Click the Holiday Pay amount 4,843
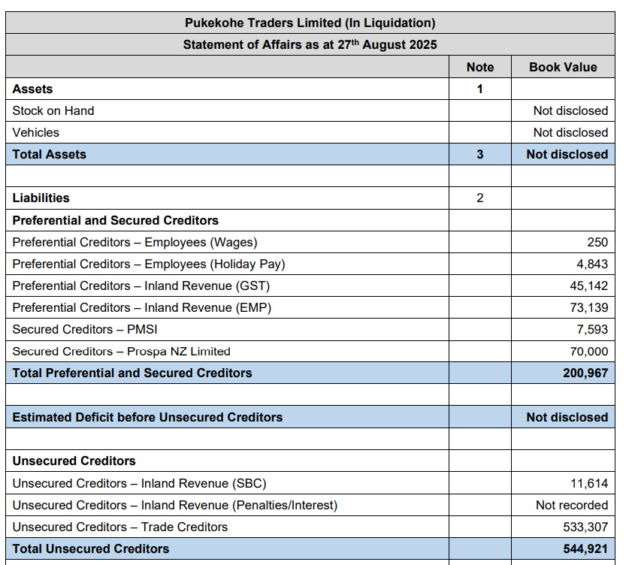Viewport: 635px width, 565px height. [x=593, y=264]
